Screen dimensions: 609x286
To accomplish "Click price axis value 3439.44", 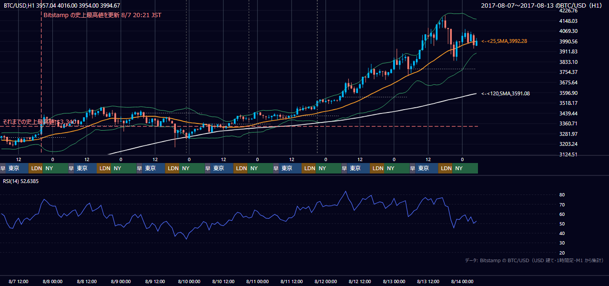I will [568, 113].
